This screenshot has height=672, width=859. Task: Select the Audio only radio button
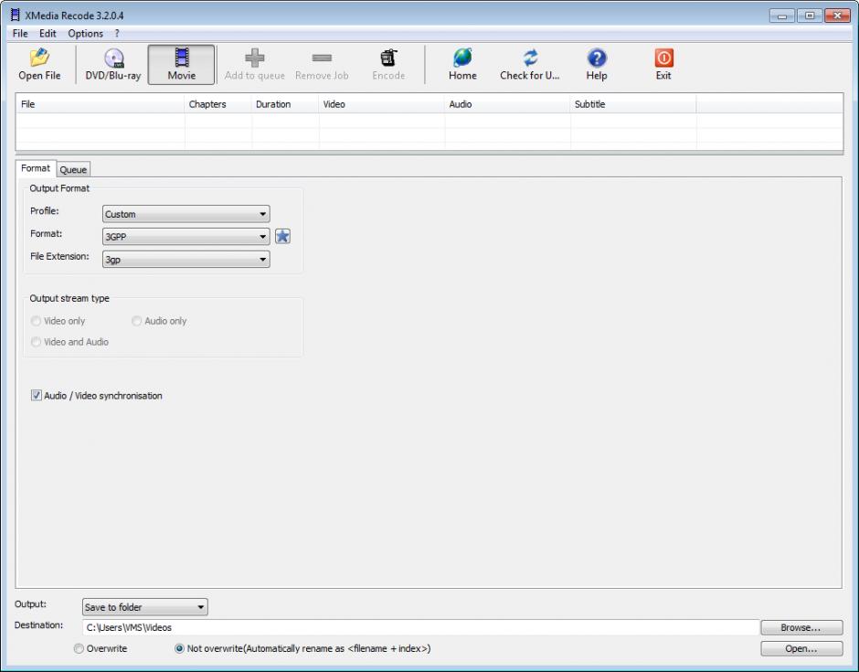tap(136, 321)
